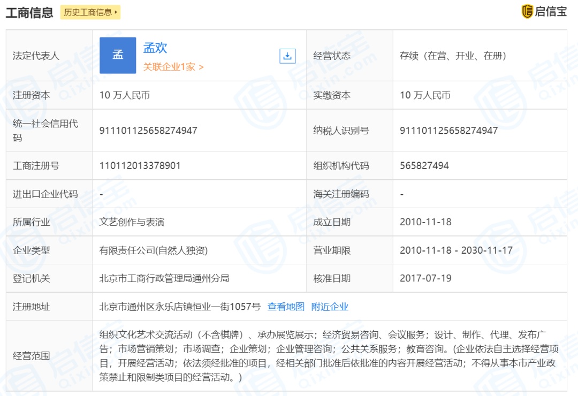578x396 pixels.
Task: Click the 海关注册编码 label cell
Action: tap(349, 194)
